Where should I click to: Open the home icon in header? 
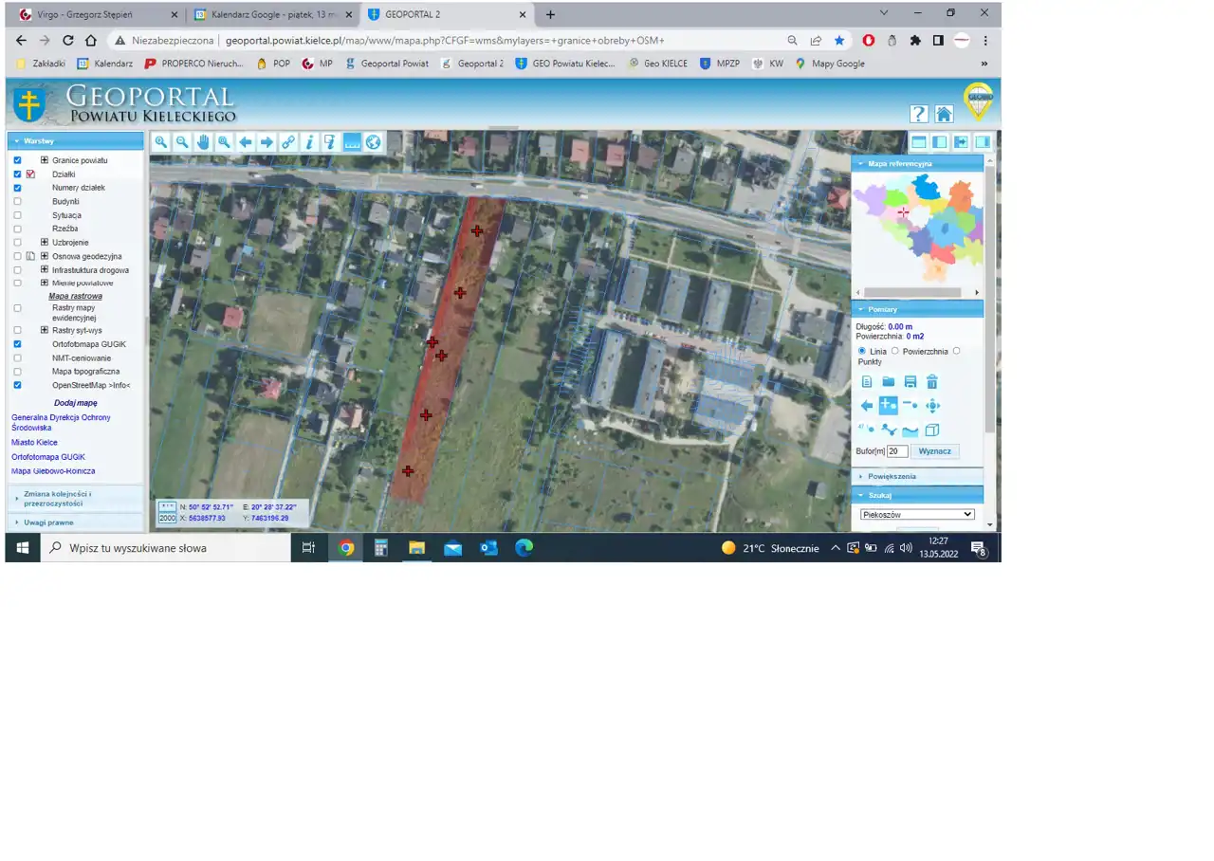[944, 114]
